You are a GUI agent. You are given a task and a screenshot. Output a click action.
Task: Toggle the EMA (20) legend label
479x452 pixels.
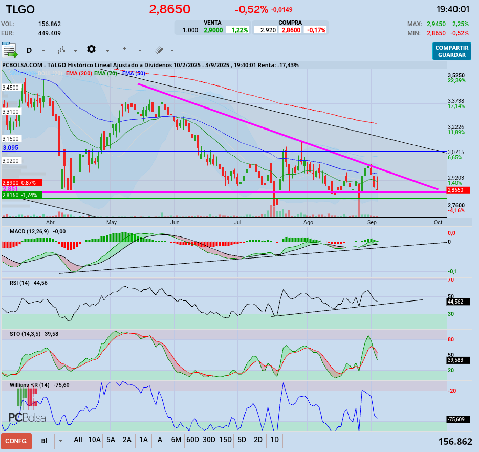tap(106, 73)
